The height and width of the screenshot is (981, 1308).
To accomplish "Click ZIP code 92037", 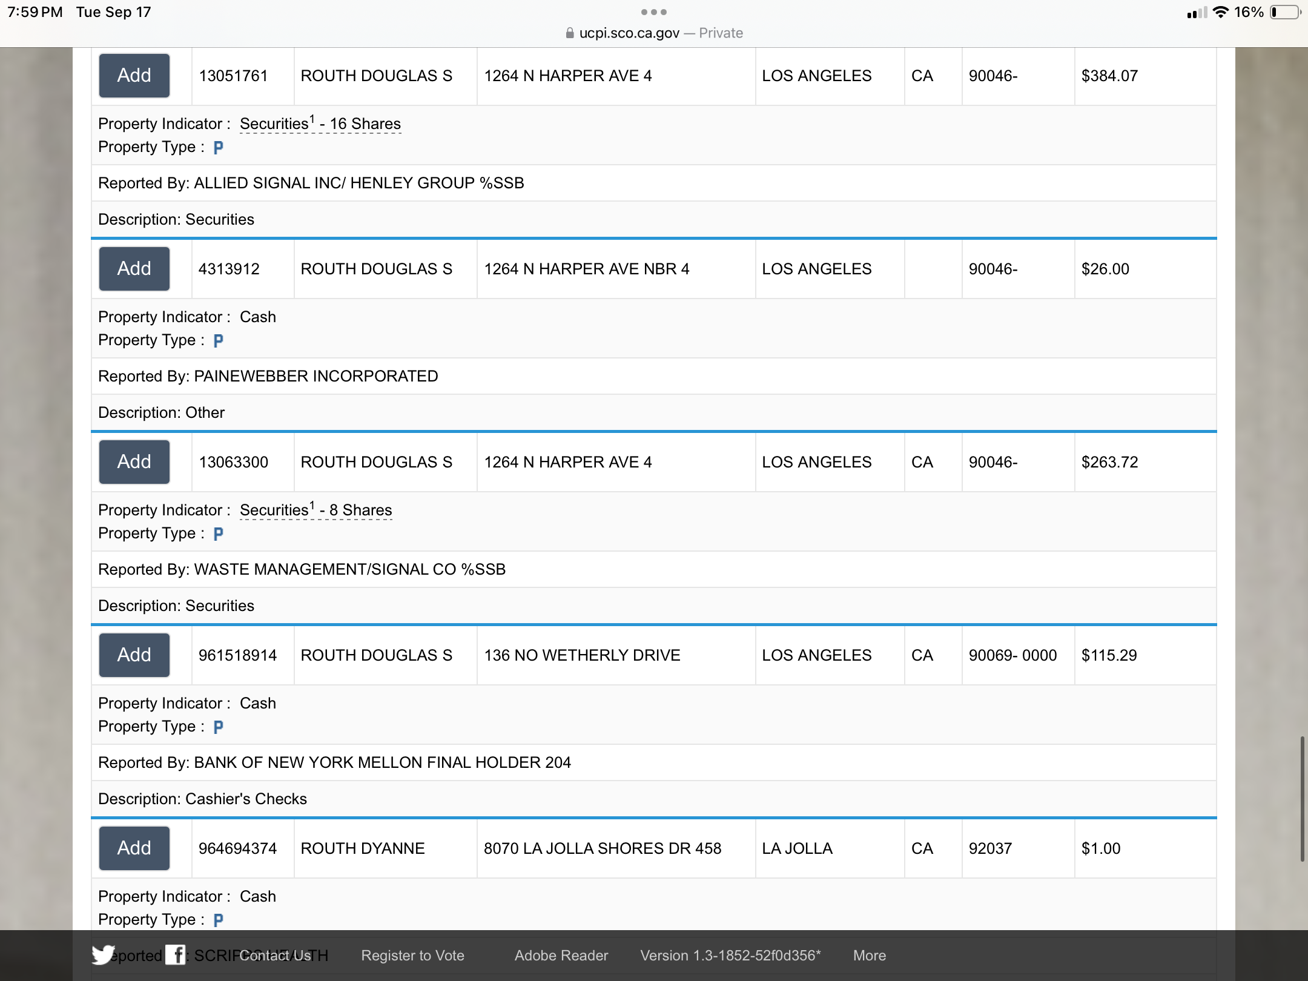I will pos(990,848).
